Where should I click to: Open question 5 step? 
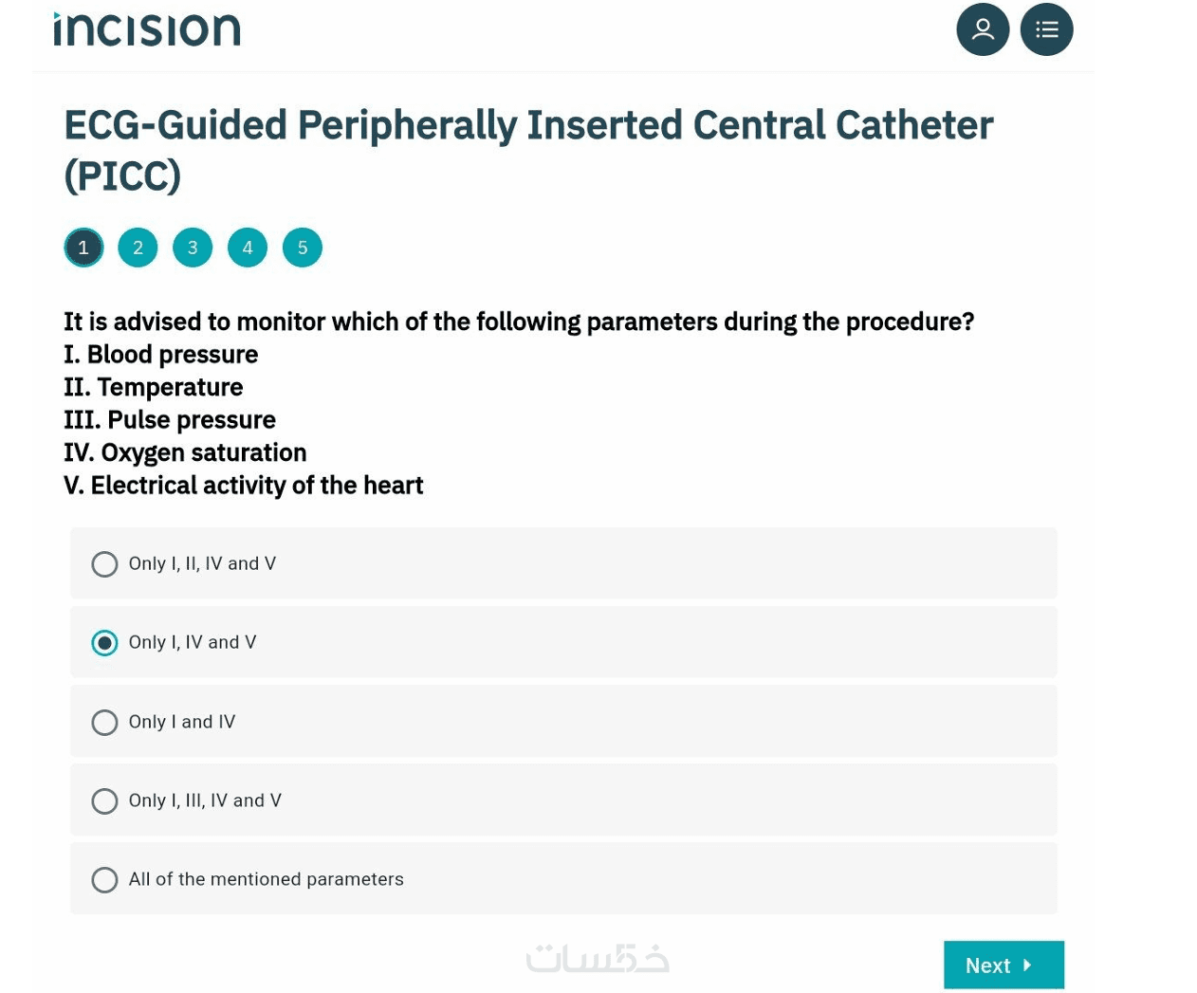pos(303,248)
